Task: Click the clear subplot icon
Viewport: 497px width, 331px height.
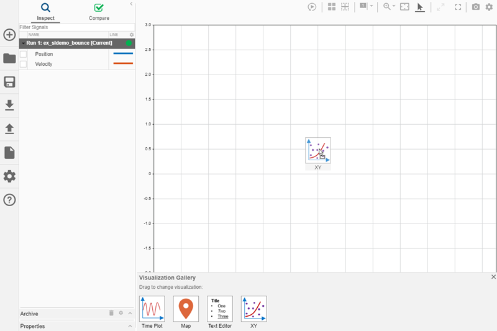Action: pos(363,6)
